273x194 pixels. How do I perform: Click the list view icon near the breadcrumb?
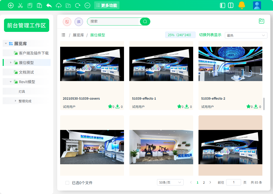pos(63,35)
